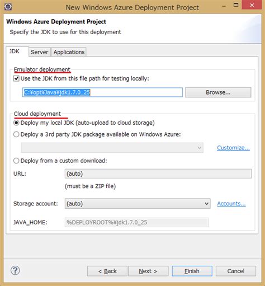Click the '(must be a ZIP file)' note

[91, 186]
